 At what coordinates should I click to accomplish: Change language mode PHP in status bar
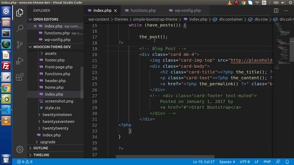tap(267, 162)
